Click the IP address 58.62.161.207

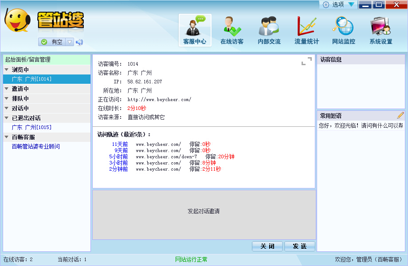pos(145,82)
